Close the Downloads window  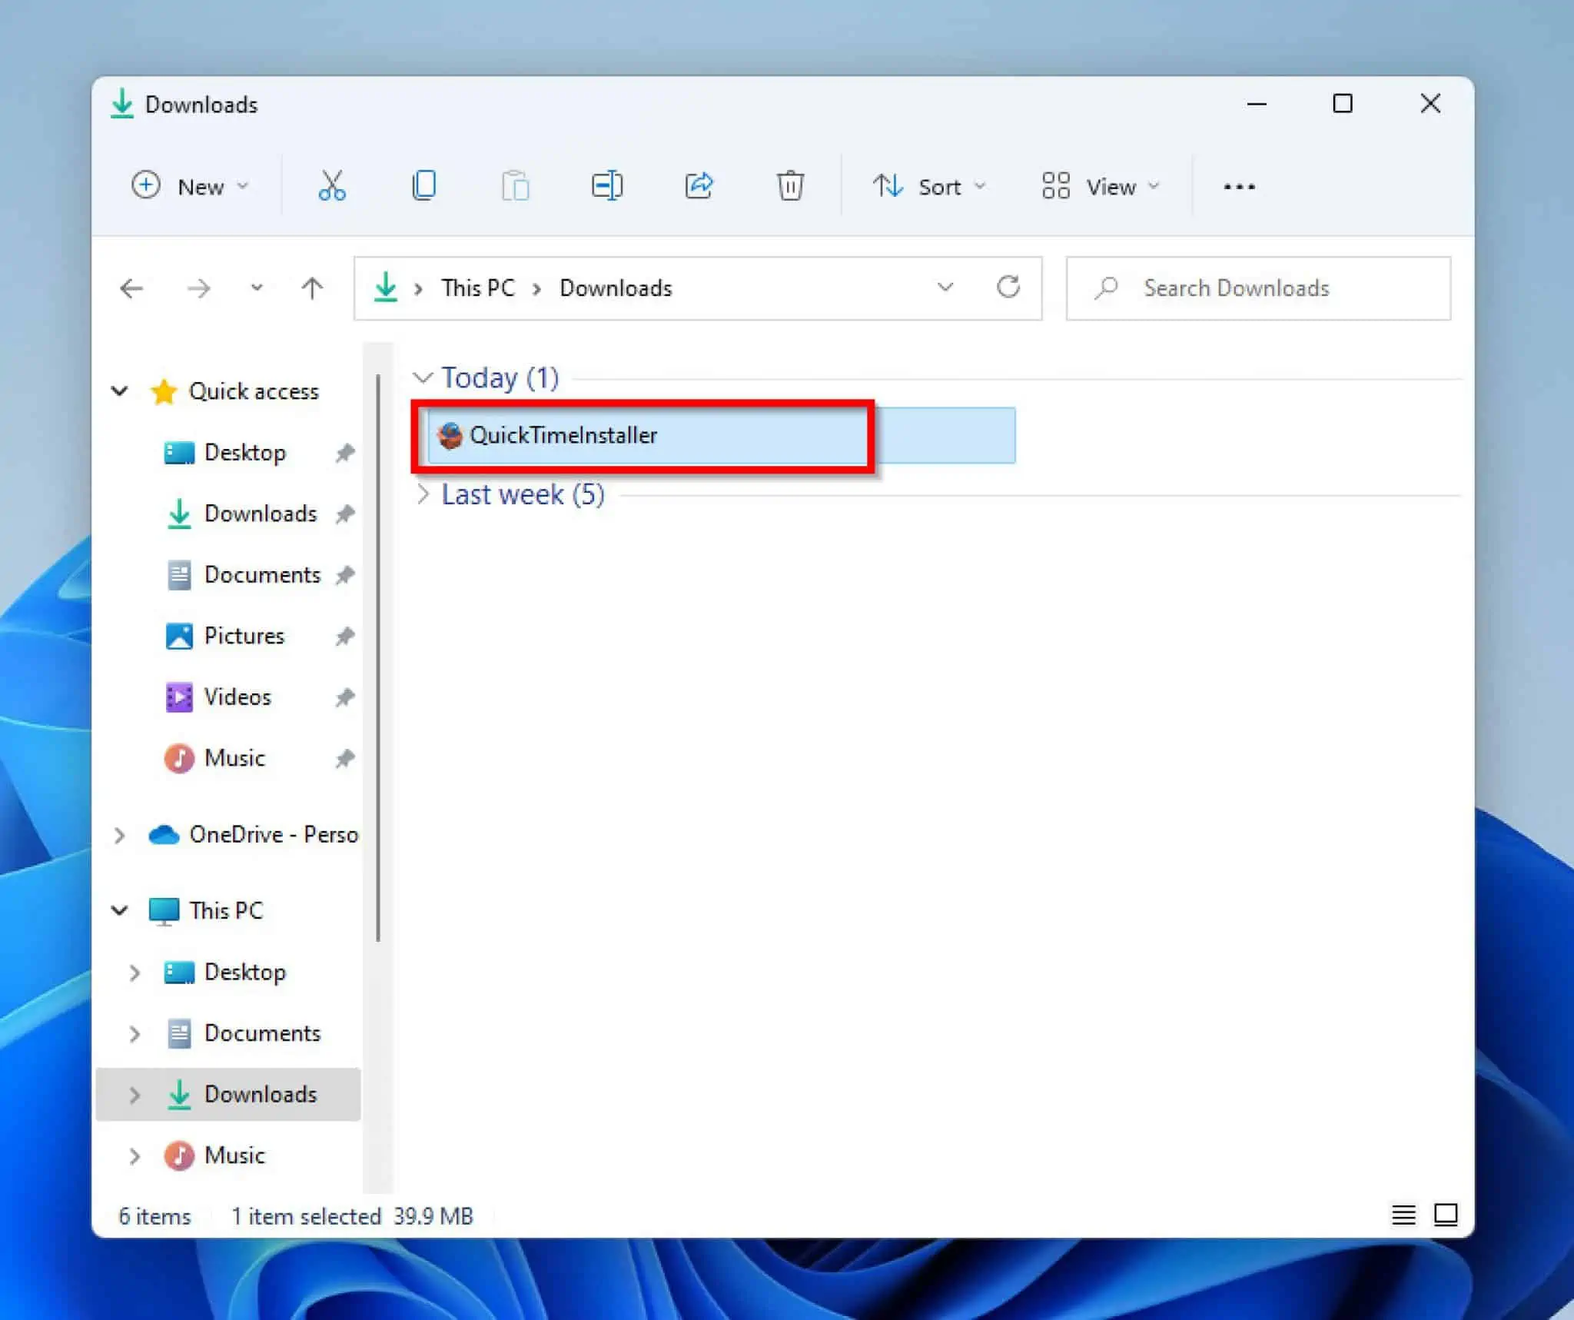point(1430,103)
